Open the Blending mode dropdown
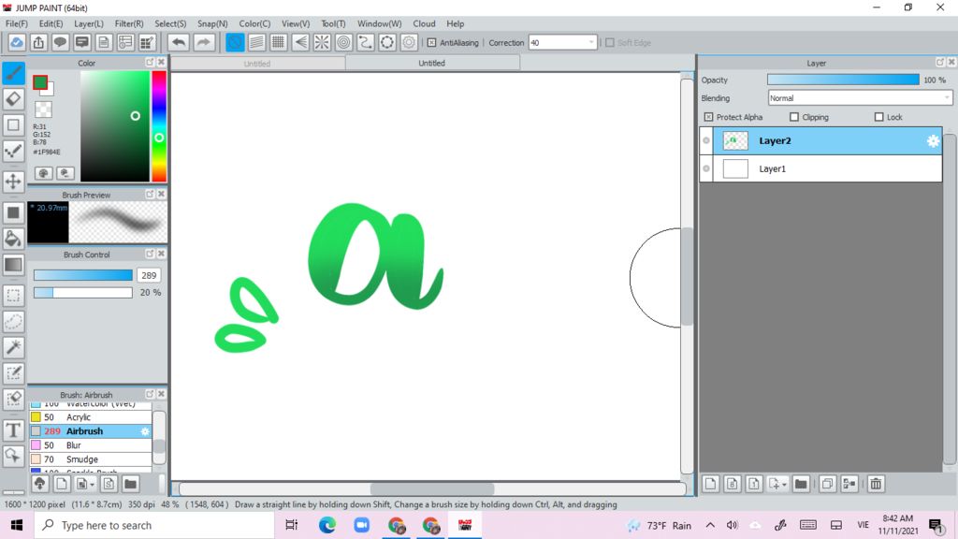This screenshot has height=539, width=958. 860,98
